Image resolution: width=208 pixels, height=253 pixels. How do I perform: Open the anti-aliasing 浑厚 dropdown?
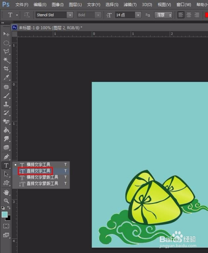click(x=163, y=15)
